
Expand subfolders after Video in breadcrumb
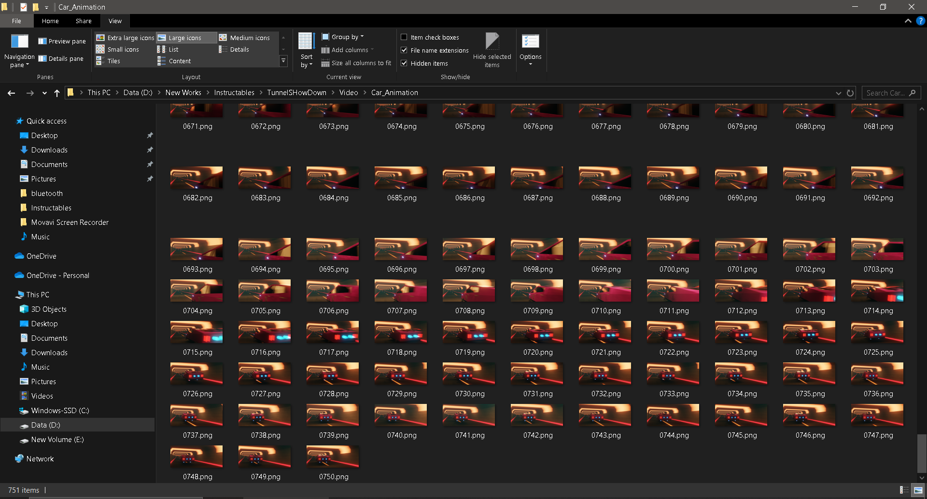[365, 93]
